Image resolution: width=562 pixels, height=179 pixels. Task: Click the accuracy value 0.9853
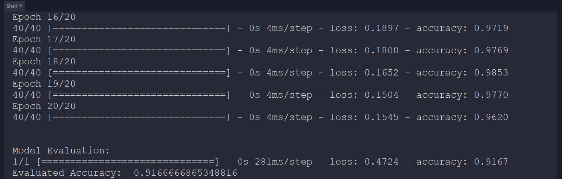[x=491, y=73]
